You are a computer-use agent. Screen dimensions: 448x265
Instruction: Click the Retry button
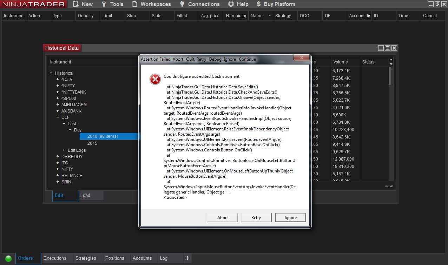[x=256, y=218]
